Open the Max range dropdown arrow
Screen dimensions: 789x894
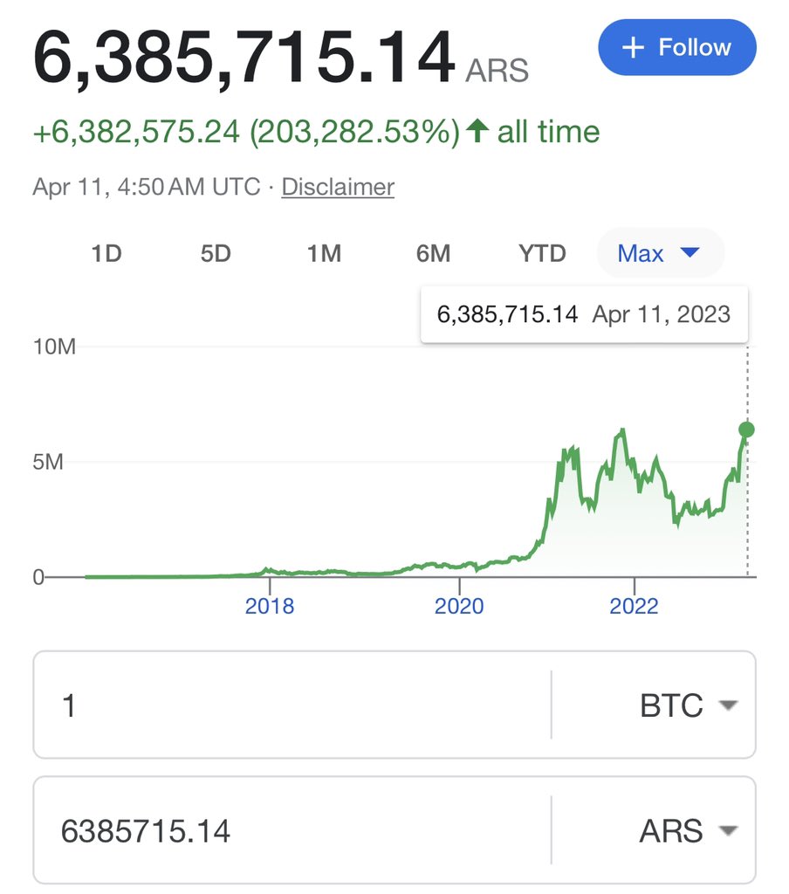point(690,253)
